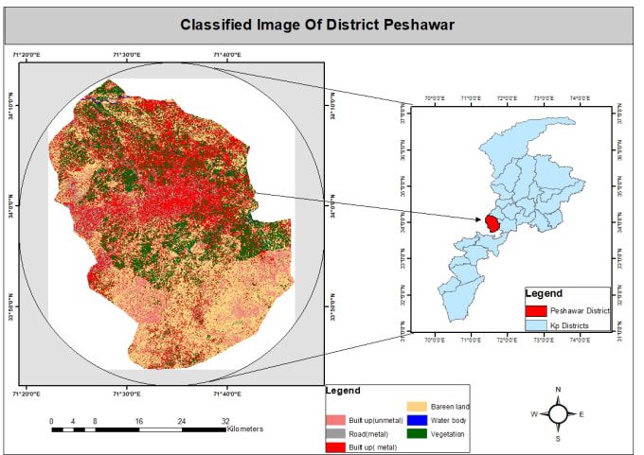Click the arrowhead pointing to Peshawar district

477,219
